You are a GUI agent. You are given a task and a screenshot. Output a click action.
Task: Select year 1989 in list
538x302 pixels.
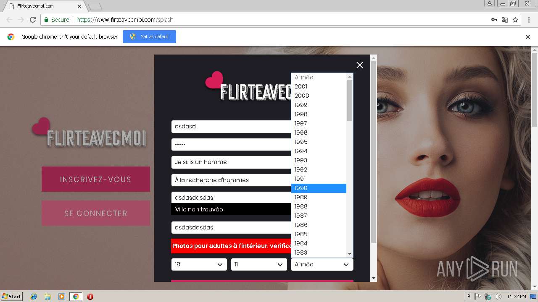319,197
